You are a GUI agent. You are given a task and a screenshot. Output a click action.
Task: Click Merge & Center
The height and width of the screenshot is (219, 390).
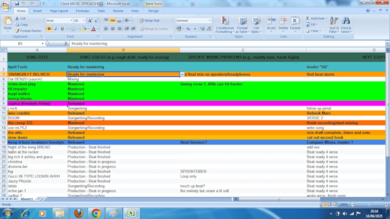[x=154, y=29]
